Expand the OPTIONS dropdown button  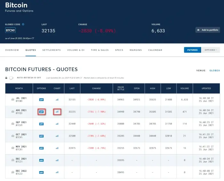pyautogui.click(x=211, y=50)
